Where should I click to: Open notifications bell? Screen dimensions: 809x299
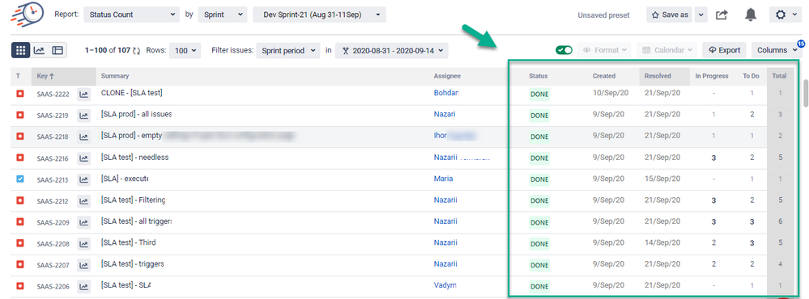coord(750,15)
